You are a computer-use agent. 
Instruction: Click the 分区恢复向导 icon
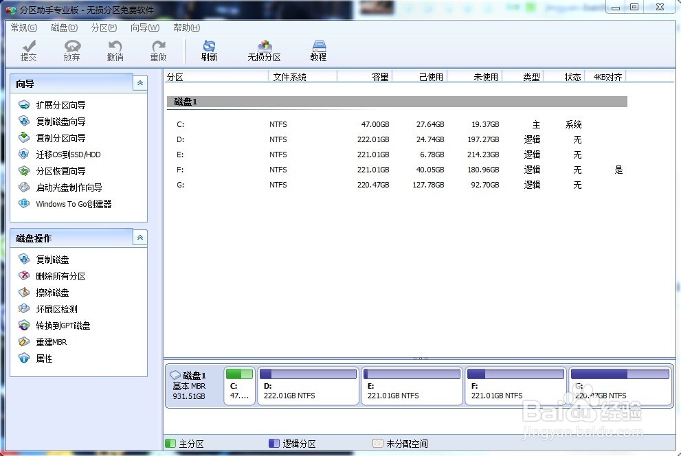[x=24, y=171]
